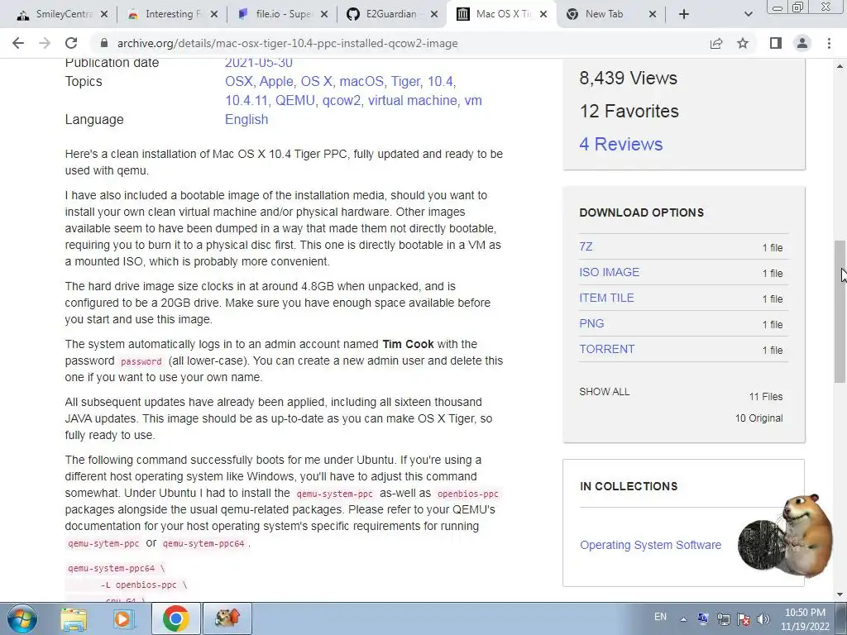Close the New Tab tab

653,15
